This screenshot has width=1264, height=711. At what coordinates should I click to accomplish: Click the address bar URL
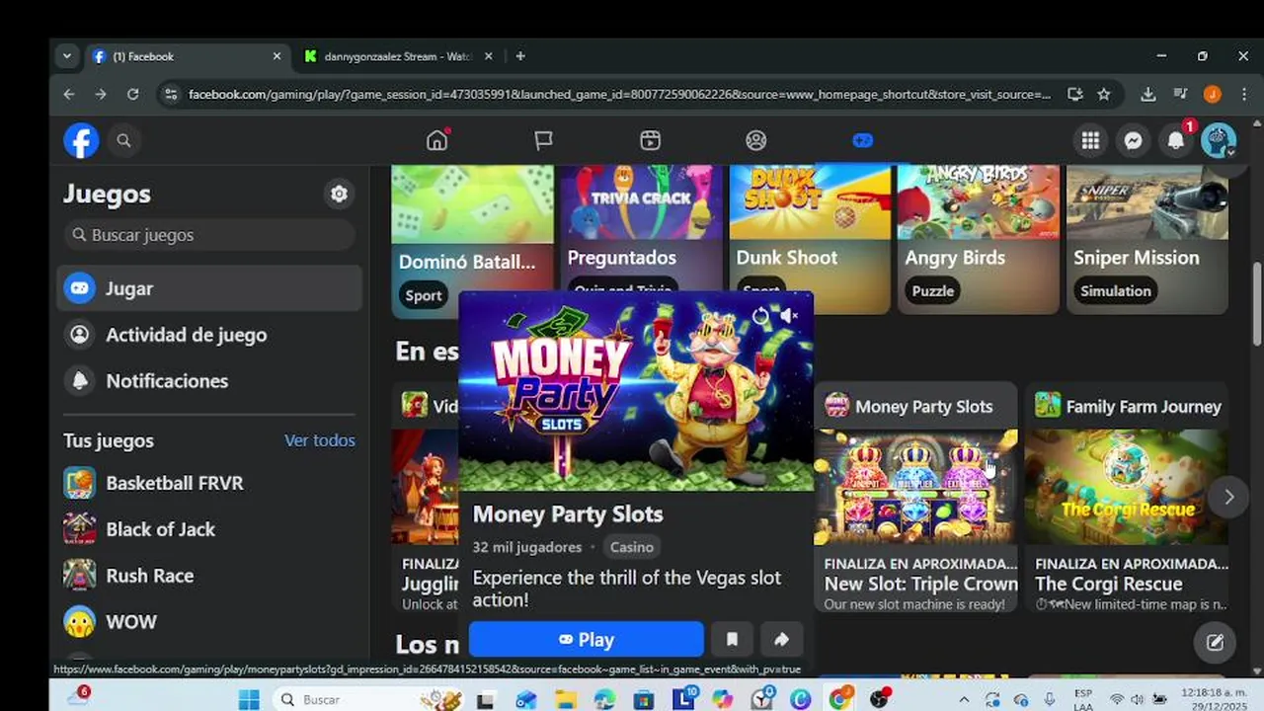coord(619,94)
